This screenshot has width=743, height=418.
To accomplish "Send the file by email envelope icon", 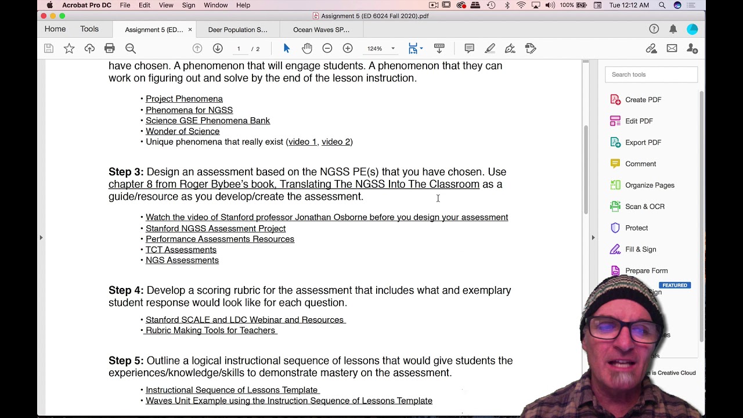I will pos(672,49).
